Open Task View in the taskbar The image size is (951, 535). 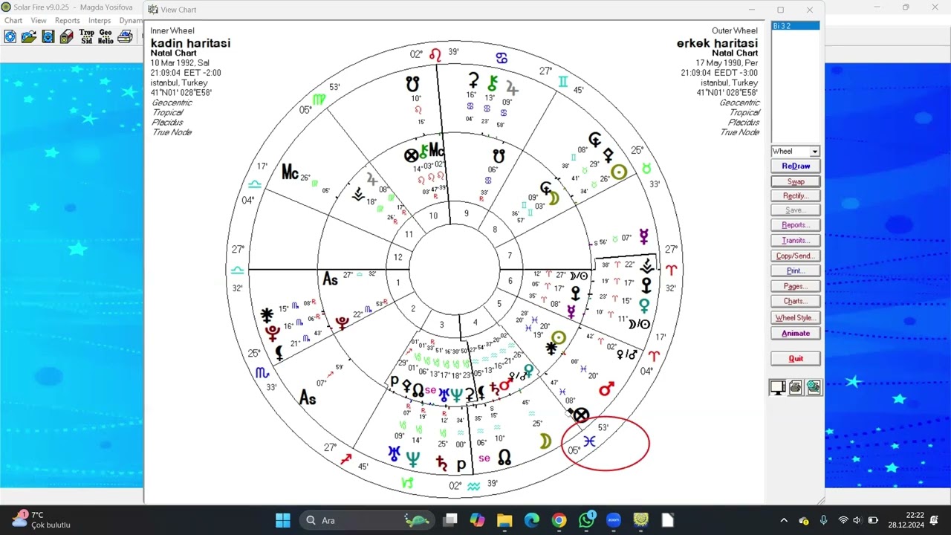click(x=450, y=520)
